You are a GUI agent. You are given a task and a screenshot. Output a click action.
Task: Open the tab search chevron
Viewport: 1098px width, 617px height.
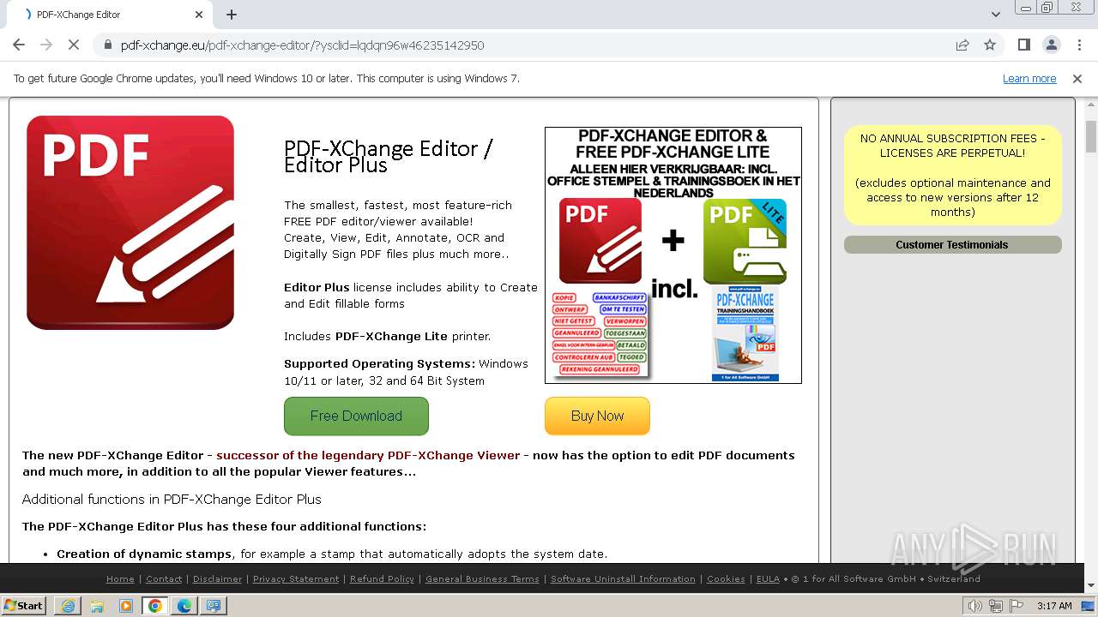pos(995,15)
